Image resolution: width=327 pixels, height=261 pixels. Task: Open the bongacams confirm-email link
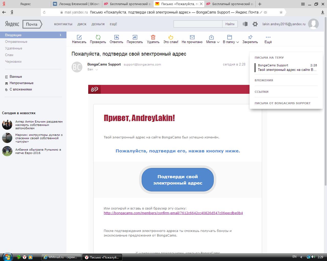173,213
